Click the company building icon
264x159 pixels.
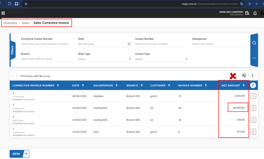pyautogui.click(x=247, y=13)
